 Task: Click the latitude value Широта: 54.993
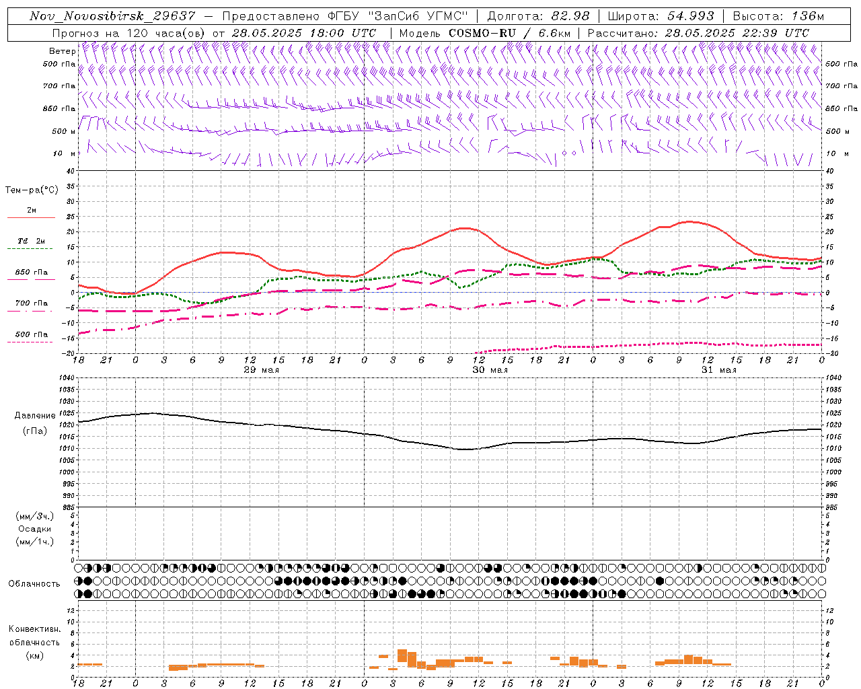pyautogui.click(x=661, y=16)
